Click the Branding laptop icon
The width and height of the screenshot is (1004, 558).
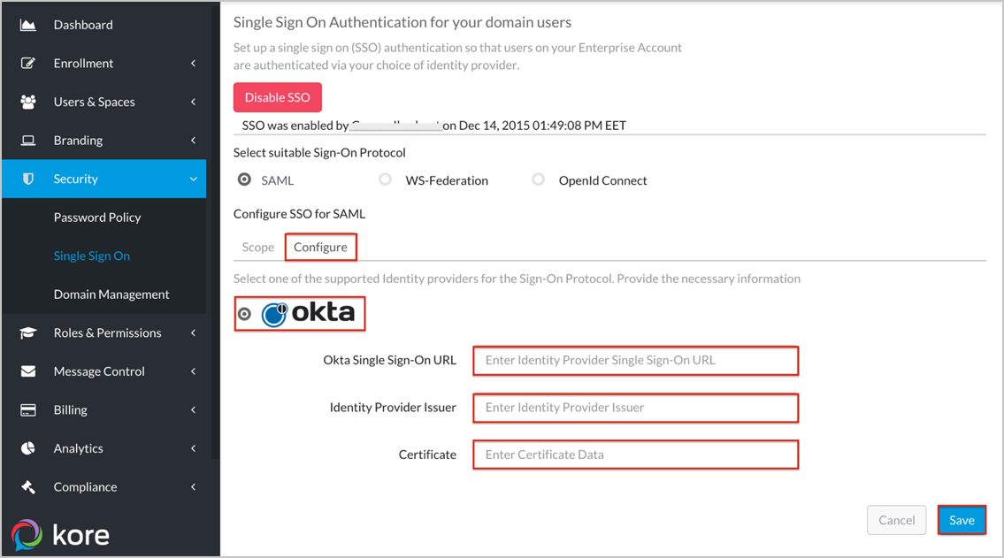tap(28, 141)
